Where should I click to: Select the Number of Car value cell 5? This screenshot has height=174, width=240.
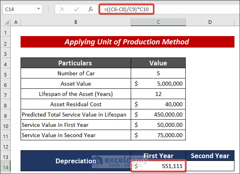pyautogui.click(x=158, y=73)
